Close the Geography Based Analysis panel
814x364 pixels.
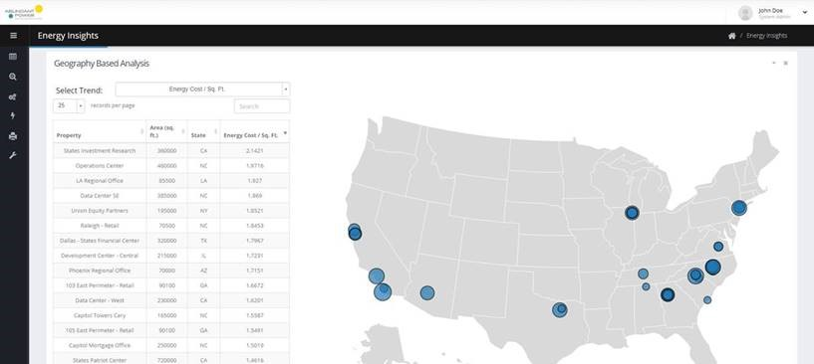[x=785, y=63]
